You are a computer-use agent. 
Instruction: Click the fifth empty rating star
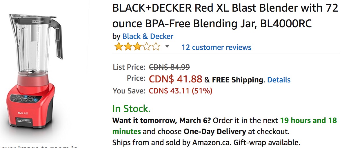tap(156, 47)
